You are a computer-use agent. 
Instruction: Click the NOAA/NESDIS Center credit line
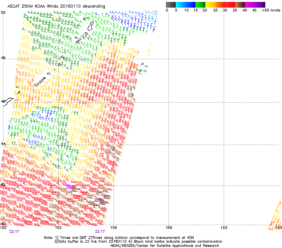[165, 246]
